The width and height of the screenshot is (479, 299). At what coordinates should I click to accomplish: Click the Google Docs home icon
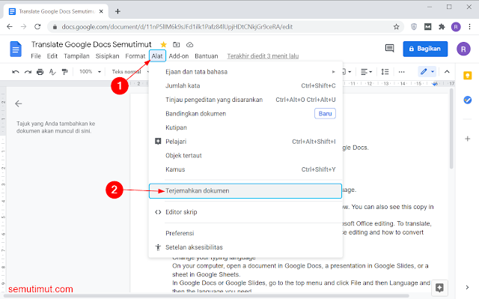(16, 49)
